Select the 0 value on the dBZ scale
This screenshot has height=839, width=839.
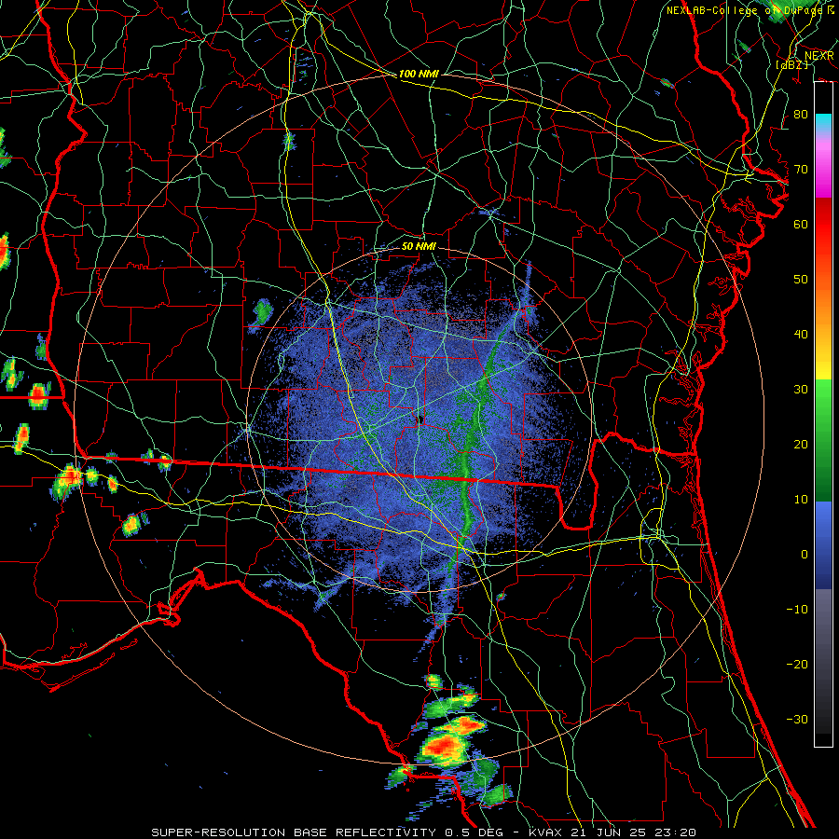coord(805,555)
